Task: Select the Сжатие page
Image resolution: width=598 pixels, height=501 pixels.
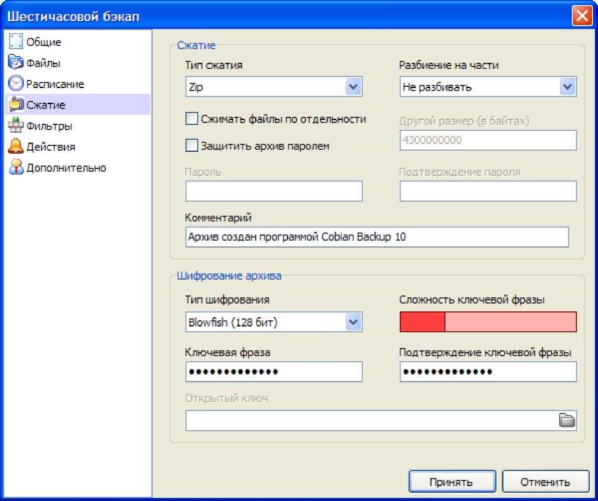Action: pos(78,104)
